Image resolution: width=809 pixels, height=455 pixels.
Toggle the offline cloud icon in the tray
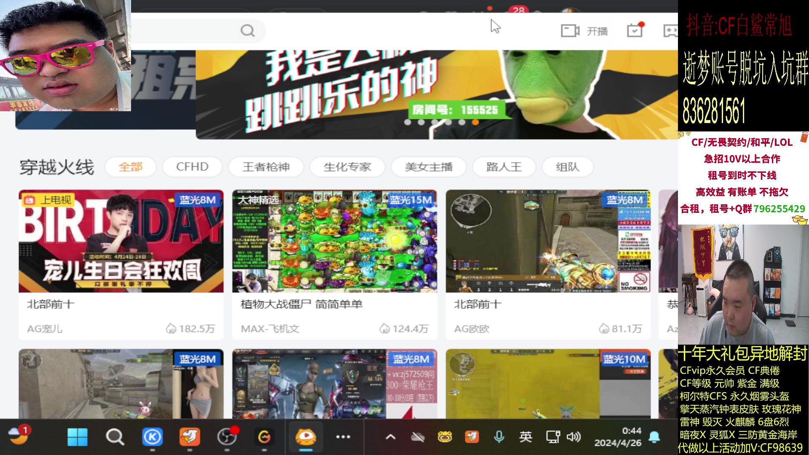(x=417, y=437)
